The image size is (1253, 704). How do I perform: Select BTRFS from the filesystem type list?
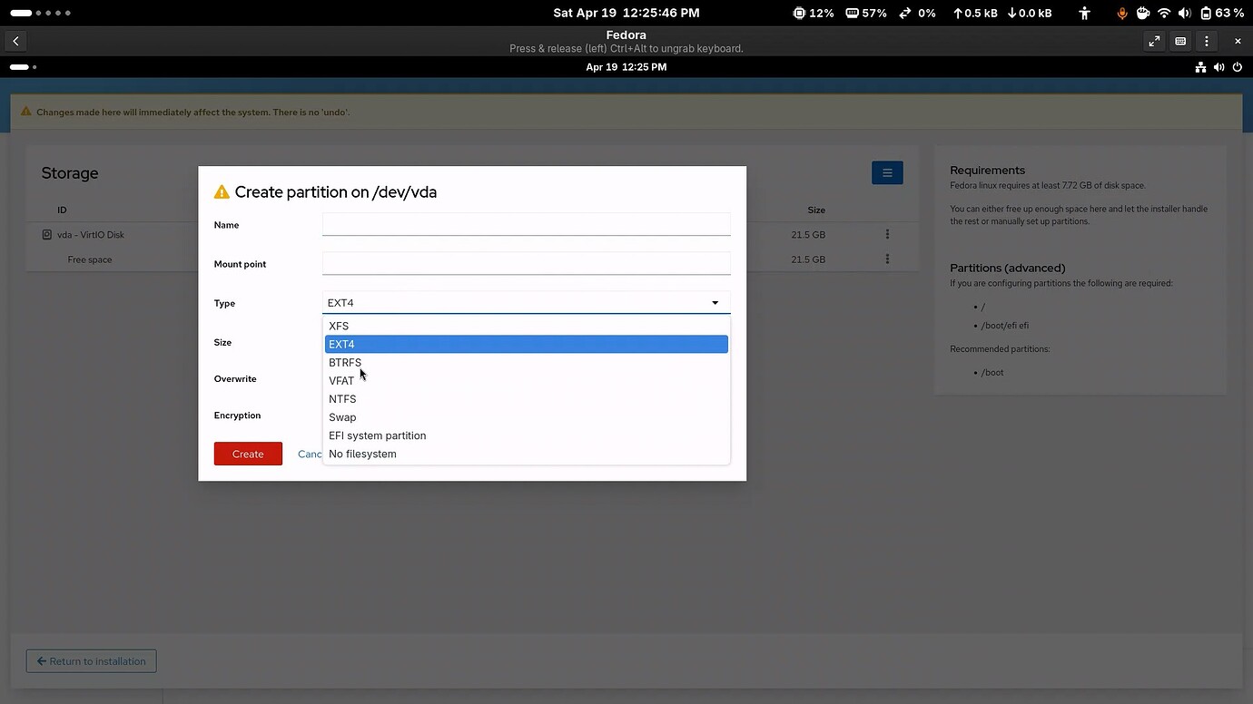click(x=345, y=362)
